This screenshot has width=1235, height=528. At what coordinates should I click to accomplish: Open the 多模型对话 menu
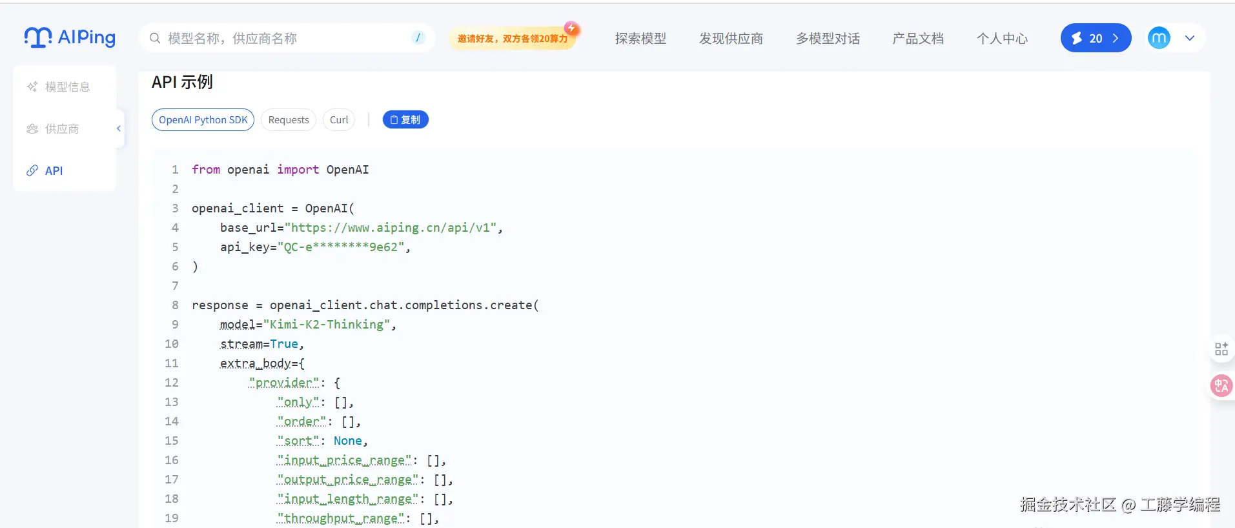tap(828, 39)
